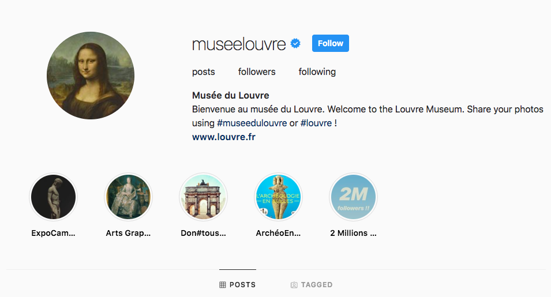Open the 2M followers highlight
Viewport: 551px width, 297px height.
pyautogui.click(x=353, y=197)
